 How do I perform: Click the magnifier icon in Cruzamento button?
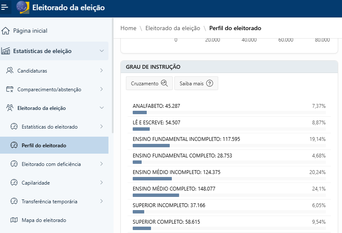click(x=164, y=83)
